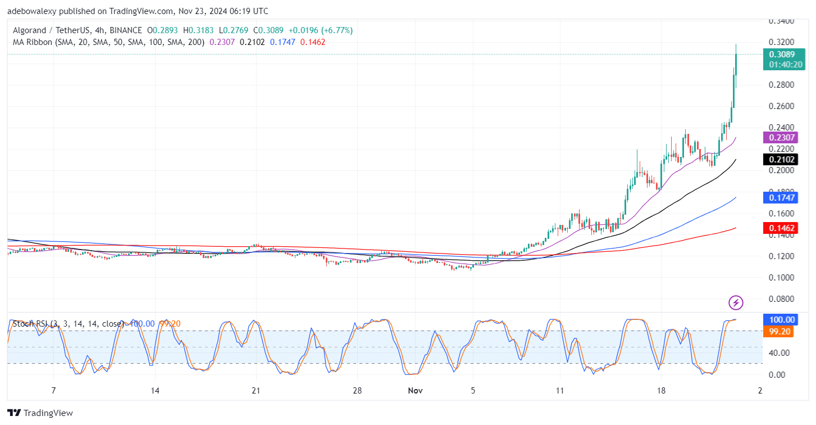
Task: Click the TradingView logo at bottom left
Action: point(40,413)
